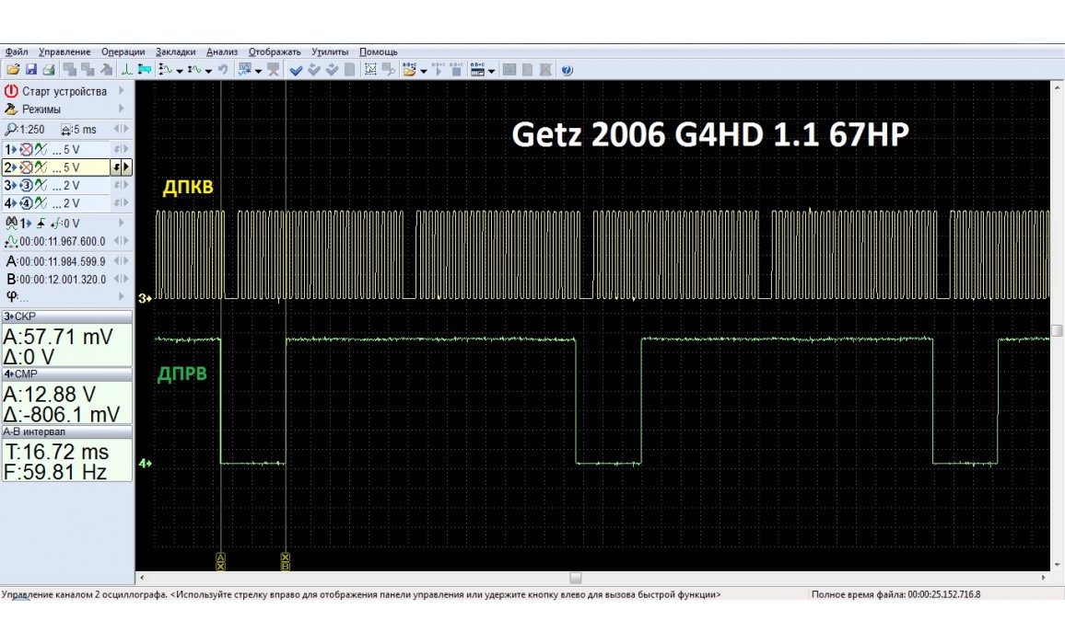Click the undo arrow toolbar icon

pyautogui.click(x=222, y=70)
